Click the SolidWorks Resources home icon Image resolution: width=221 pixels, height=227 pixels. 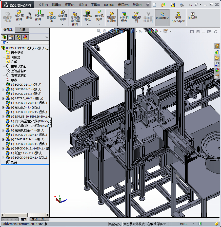coord(217,46)
